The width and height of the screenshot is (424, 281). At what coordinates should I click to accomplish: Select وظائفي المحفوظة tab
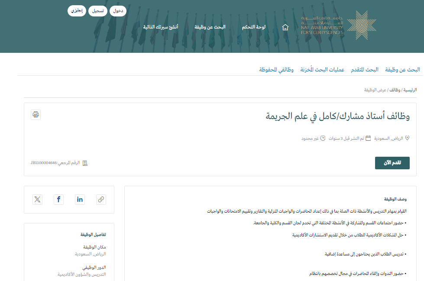coord(276,70)
